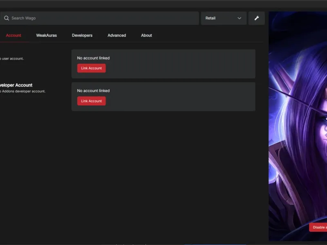Switch to the Account tab

[13, 36]
